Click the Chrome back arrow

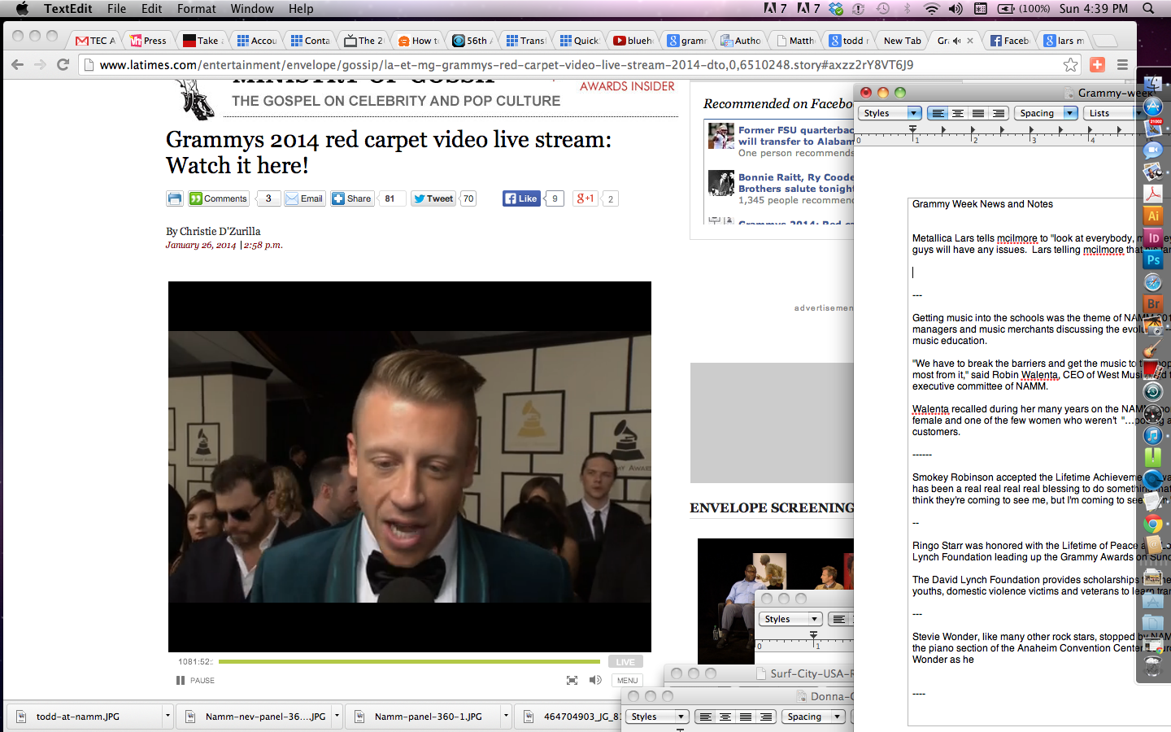coord(16,64)
